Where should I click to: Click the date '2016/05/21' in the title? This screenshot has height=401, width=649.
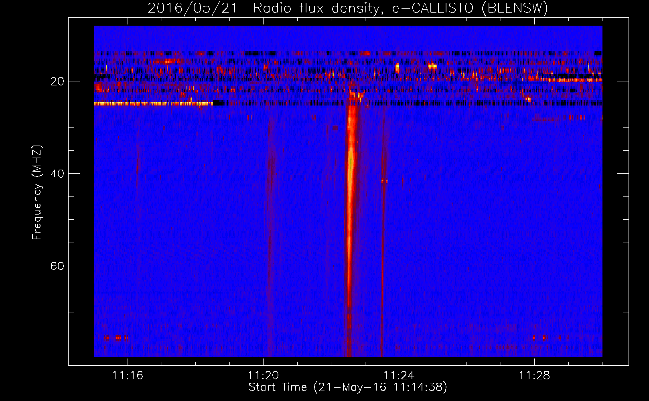click(193, 8)
